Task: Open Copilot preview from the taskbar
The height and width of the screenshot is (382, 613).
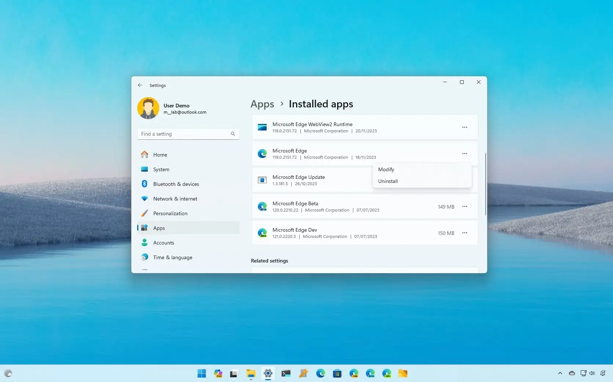Action: coord(218,374)
